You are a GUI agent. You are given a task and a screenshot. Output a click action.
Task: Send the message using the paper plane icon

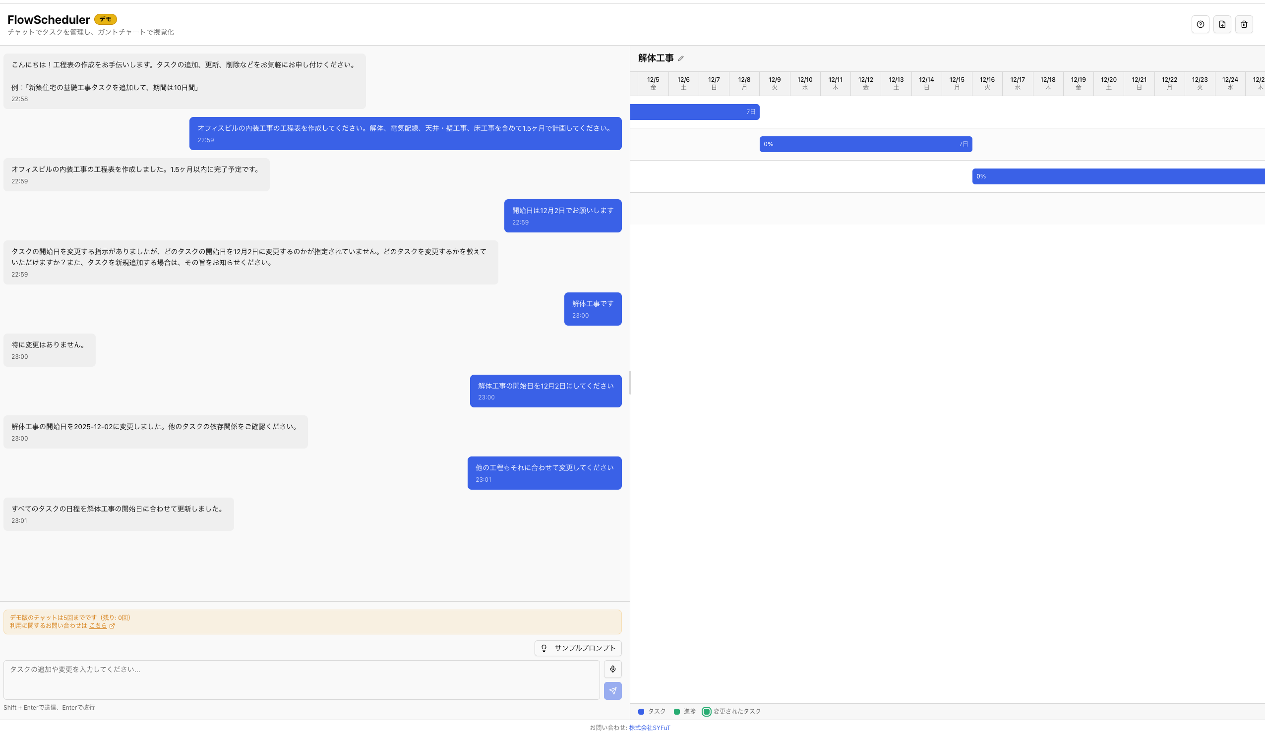612,691
